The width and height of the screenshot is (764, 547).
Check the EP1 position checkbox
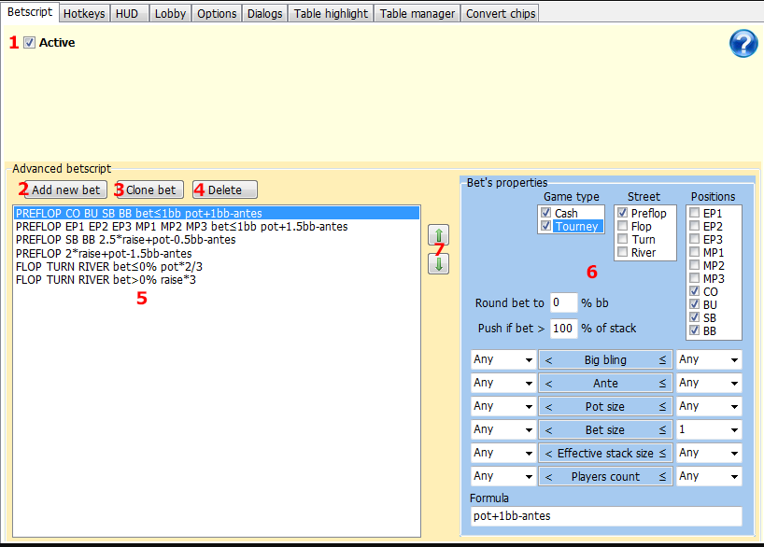tap(695, 213)
